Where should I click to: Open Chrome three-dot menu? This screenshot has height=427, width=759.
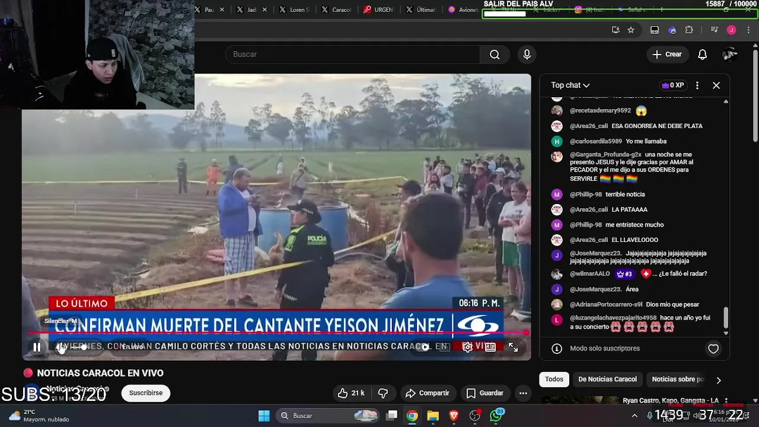click(x=749, y=30)
